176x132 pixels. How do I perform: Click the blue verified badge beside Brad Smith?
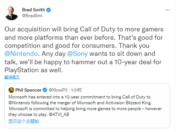point(49,10)
